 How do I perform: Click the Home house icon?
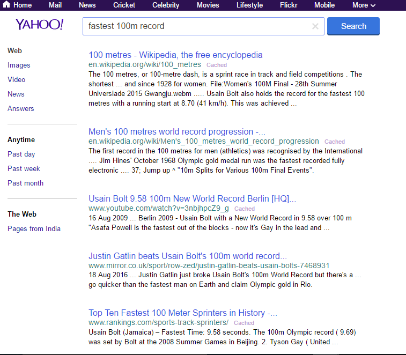pyautogui.click(x=6, y=5)
